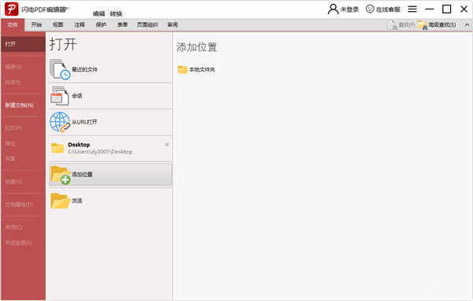Switch to the 页面组织 tab
473x301 pixels.
[x=147, y=24]
